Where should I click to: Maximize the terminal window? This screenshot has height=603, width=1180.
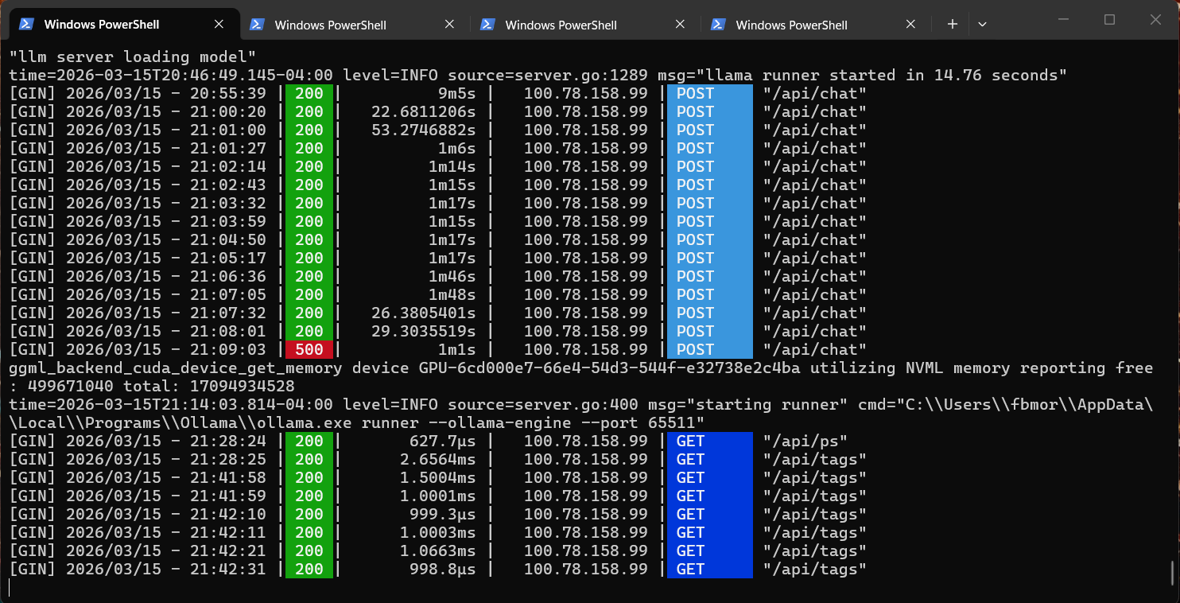pyautogui.click(x=1110, y=20)
